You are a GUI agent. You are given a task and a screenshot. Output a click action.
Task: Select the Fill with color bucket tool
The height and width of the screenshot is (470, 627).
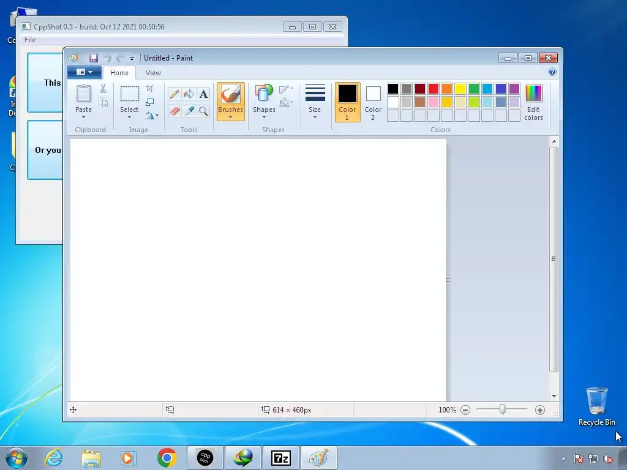(x=189, y=94)
